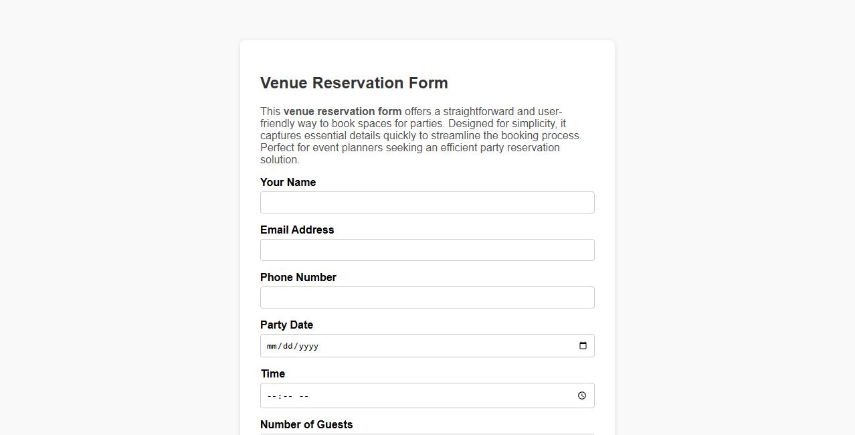855x435 pixels.
Task: Click the Email Address input field
Action: click(427, 250)
